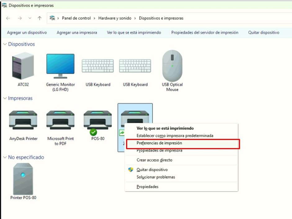
Task: Select the USB Optical Mouse icon
Action: 172,66
